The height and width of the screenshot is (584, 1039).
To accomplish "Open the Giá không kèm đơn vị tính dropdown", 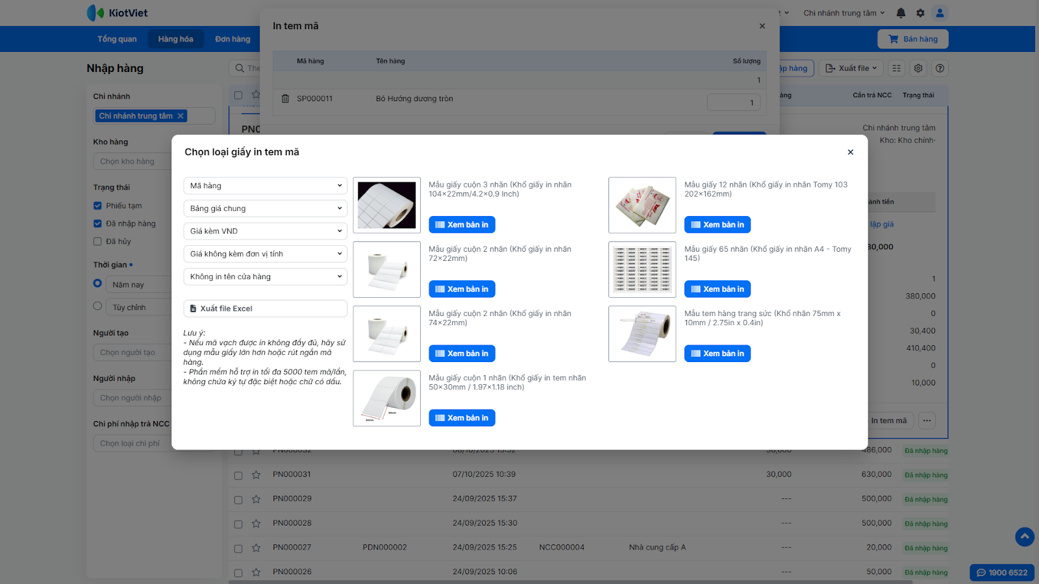I will click(265, 254).
